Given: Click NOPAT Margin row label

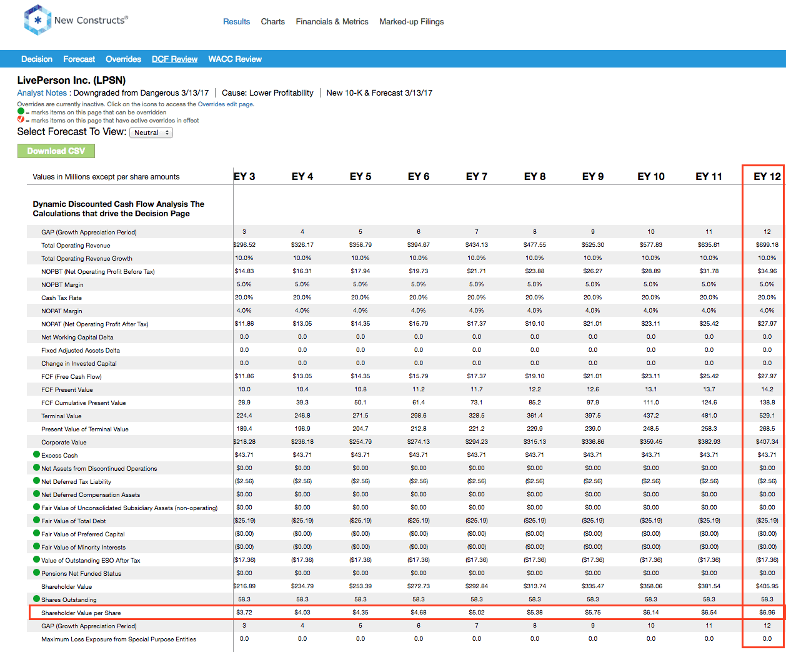Looking at the screenshot, I should 62,311.
